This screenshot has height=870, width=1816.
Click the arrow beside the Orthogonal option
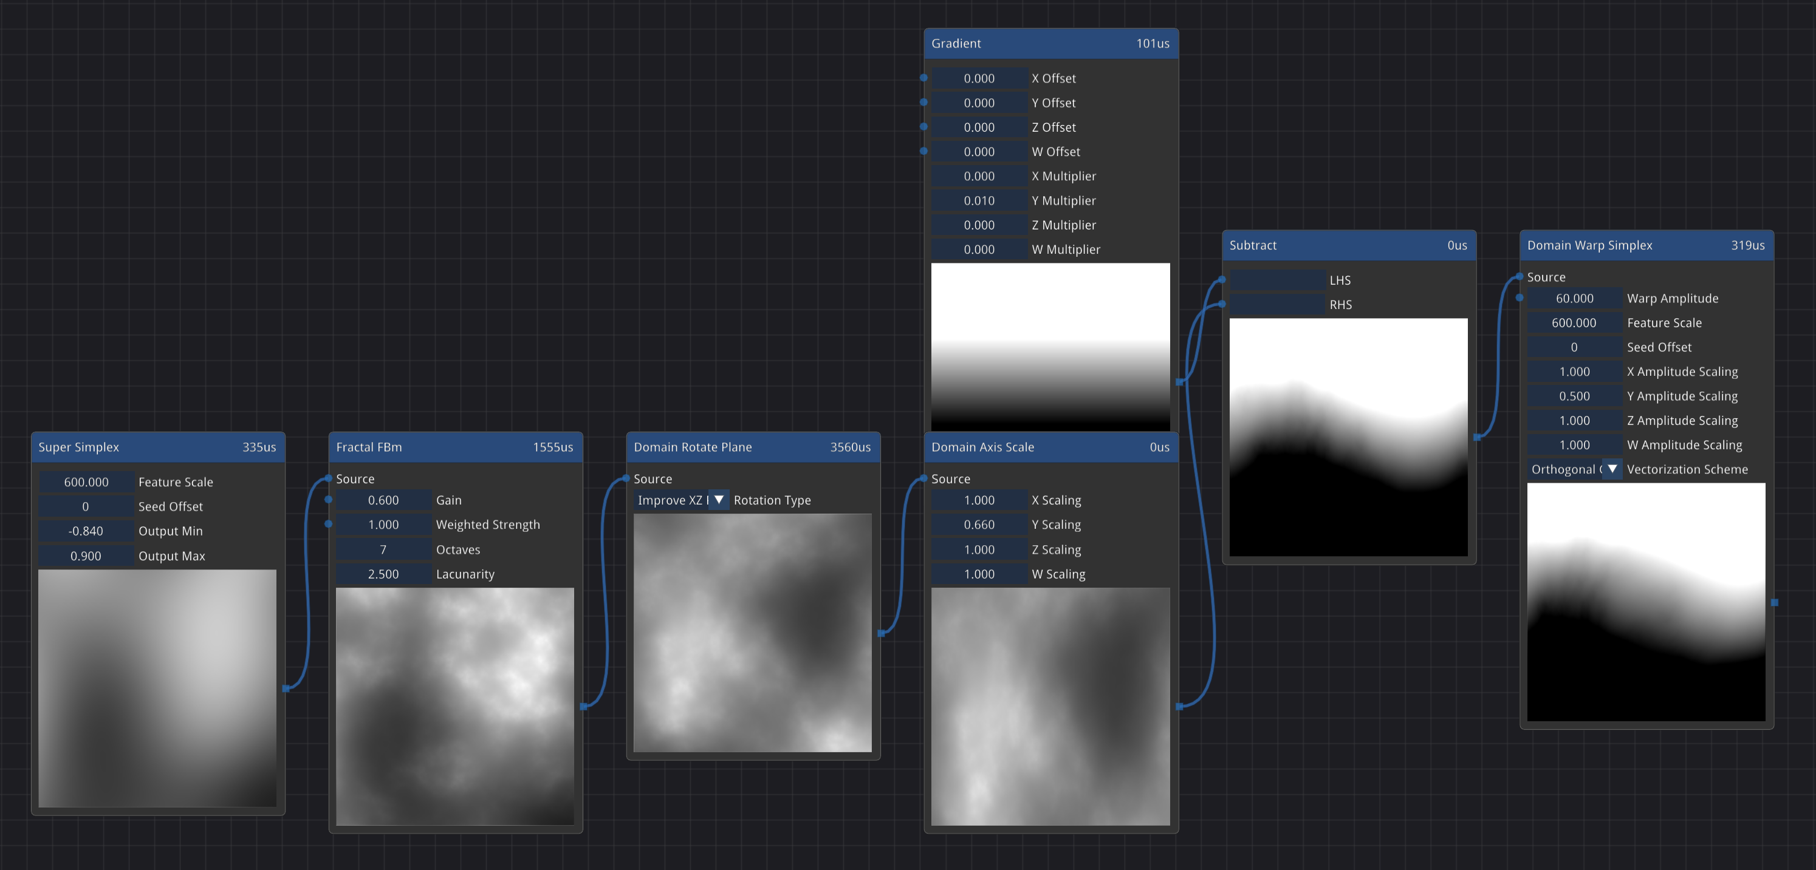1612,469
